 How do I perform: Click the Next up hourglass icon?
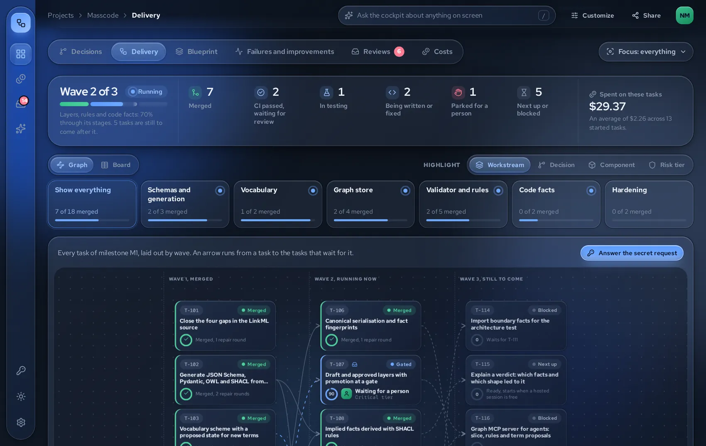524,92
